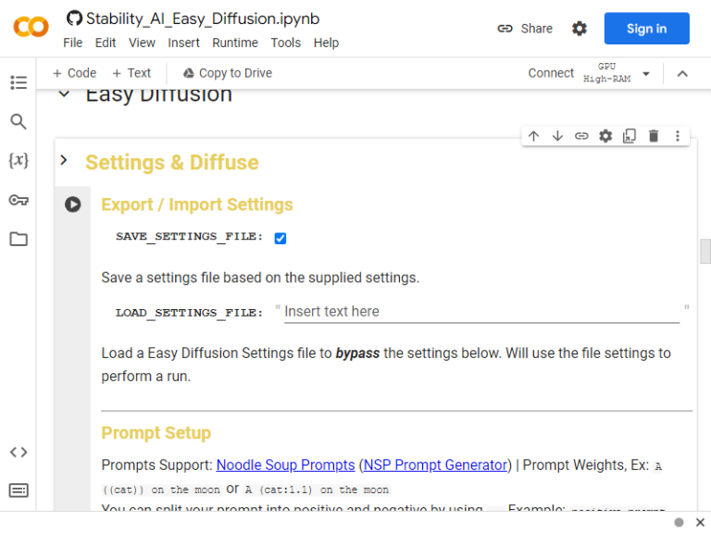The image size is (711, 533).
Task: Click the vertical scrollbar thumb
Action: coord(705,251)
